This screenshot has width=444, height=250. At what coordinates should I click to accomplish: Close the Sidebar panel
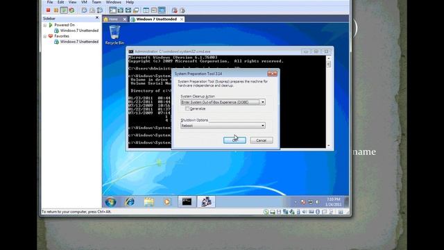pyautogui.click(x=97, y=17)
